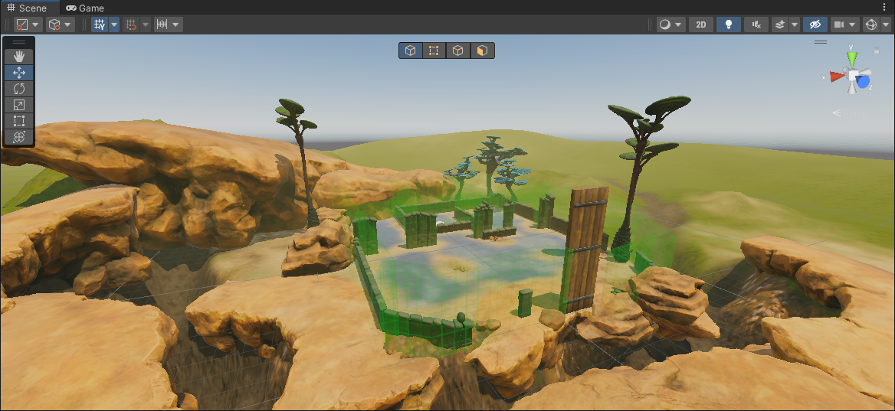The height and width of the screenshot is (411, 895).
Task: Toggle scene lighting with the lightbulb button
Action: point(728,24)
